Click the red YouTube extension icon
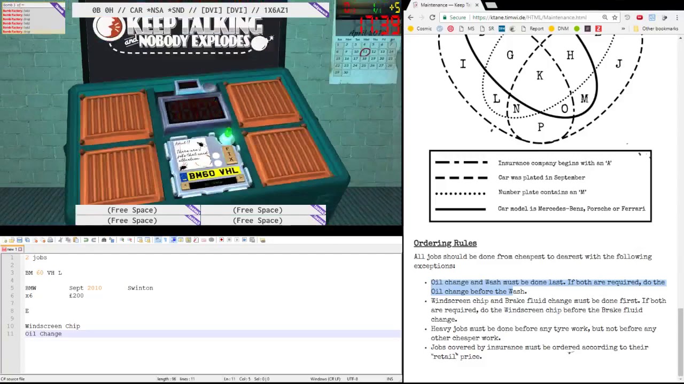The height and width of the screenshot is (384, 684). (x=640, y=18)
